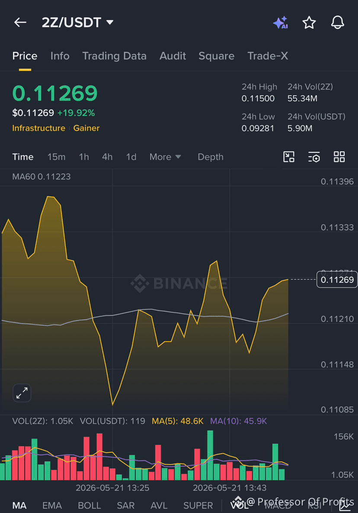Set a price alert with bell icon

click(x=337, y=23)
